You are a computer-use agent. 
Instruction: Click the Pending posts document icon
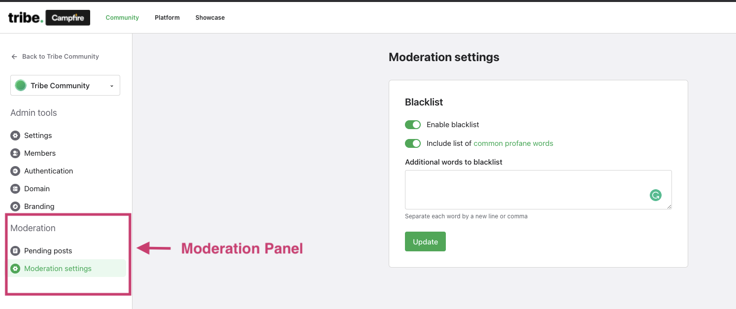point(15,251)
